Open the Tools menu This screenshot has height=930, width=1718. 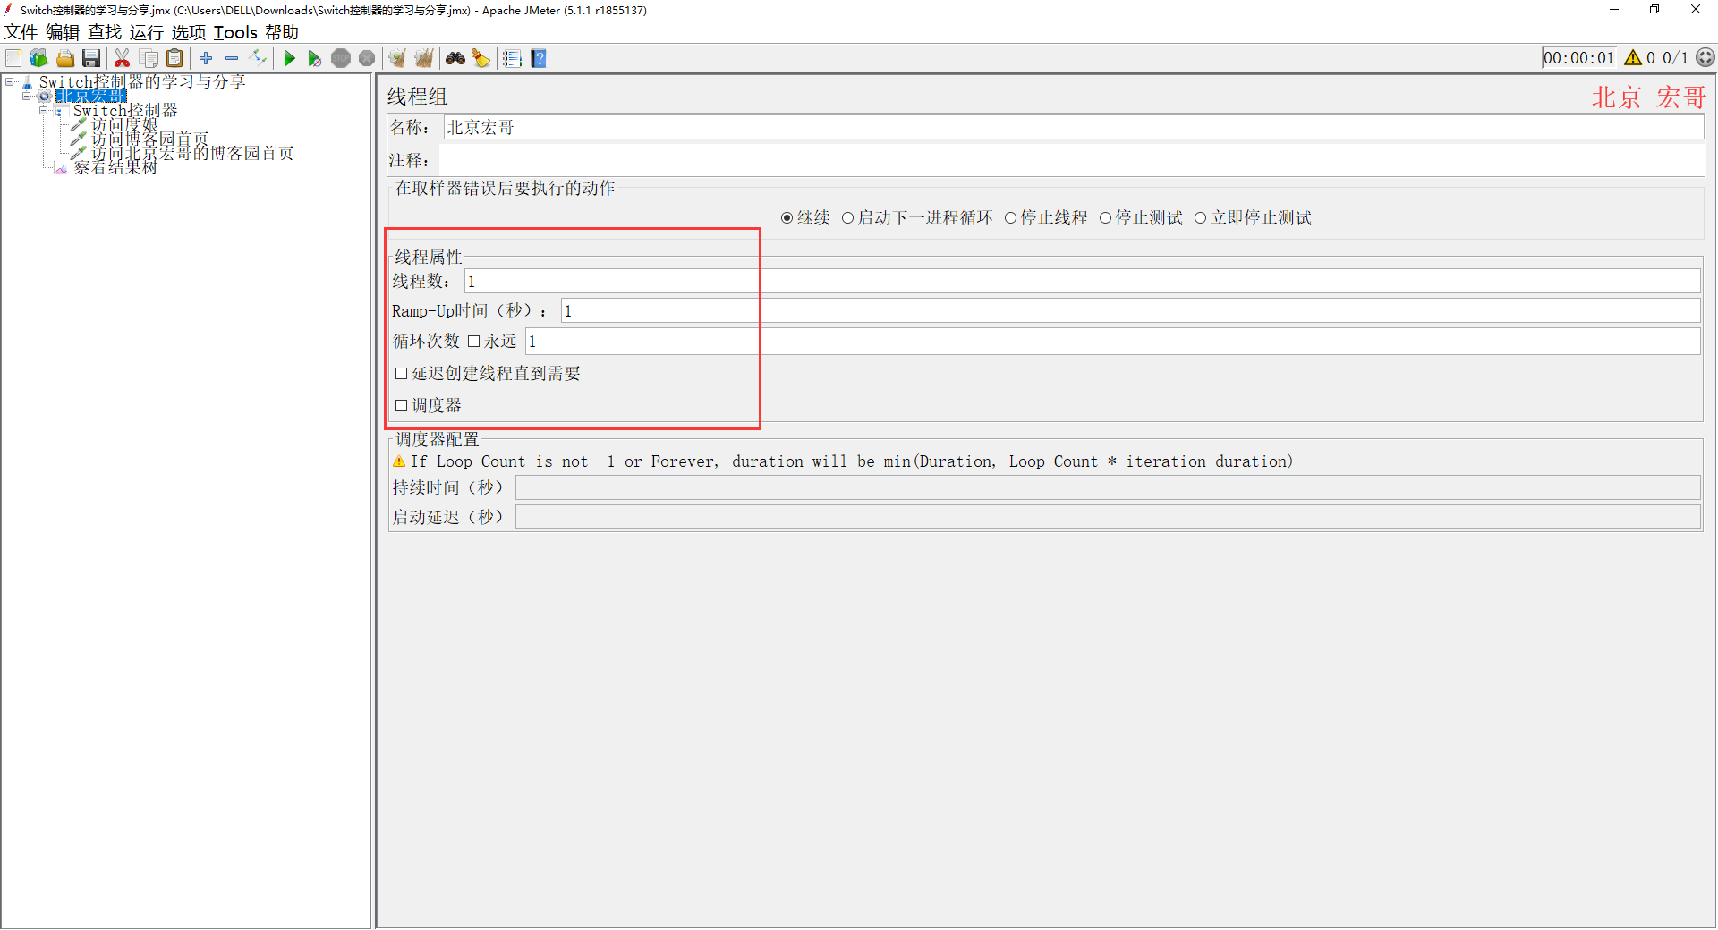235,32
